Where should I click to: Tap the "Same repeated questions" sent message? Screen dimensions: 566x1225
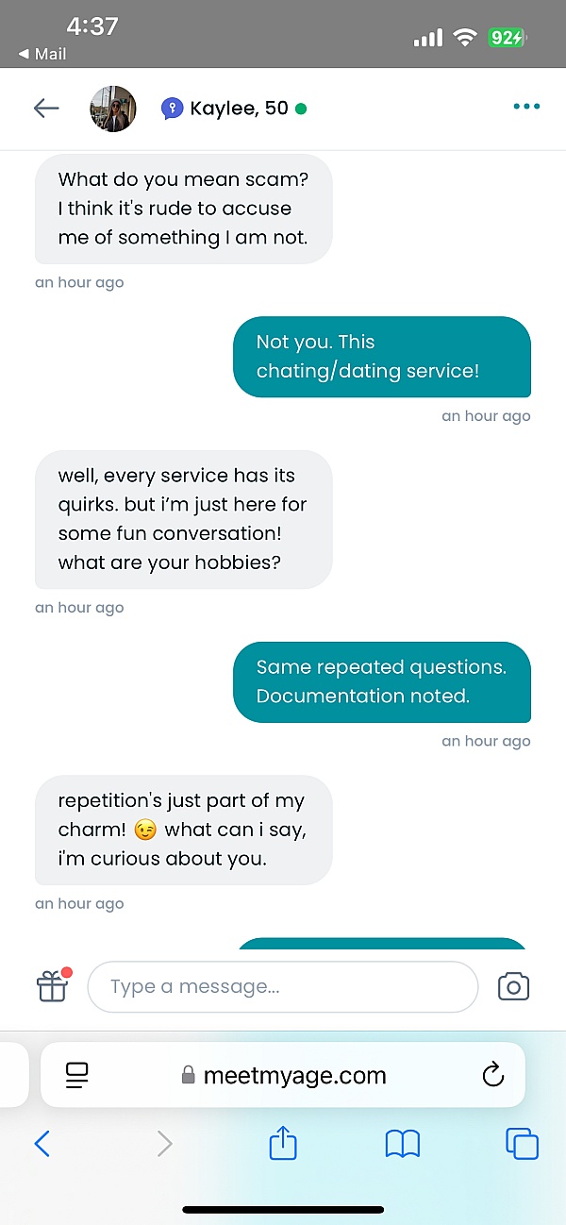coord(382,681)
